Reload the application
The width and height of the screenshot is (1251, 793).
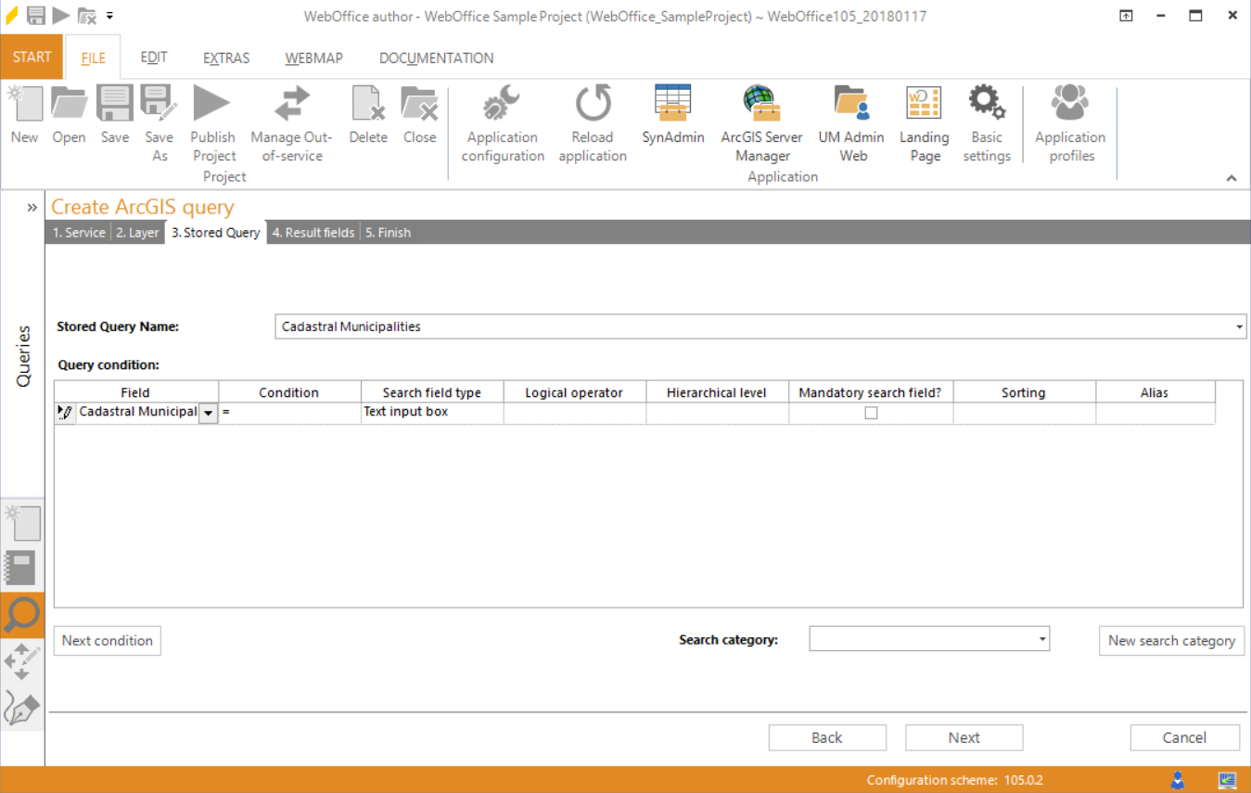[593, 122]
